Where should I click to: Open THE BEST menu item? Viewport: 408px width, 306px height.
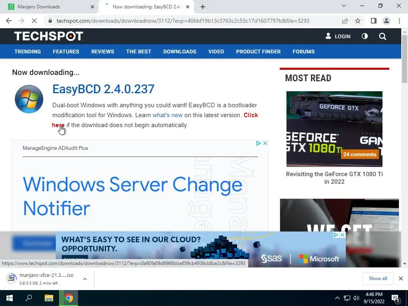pyautogui.click(x=139, y=51)
